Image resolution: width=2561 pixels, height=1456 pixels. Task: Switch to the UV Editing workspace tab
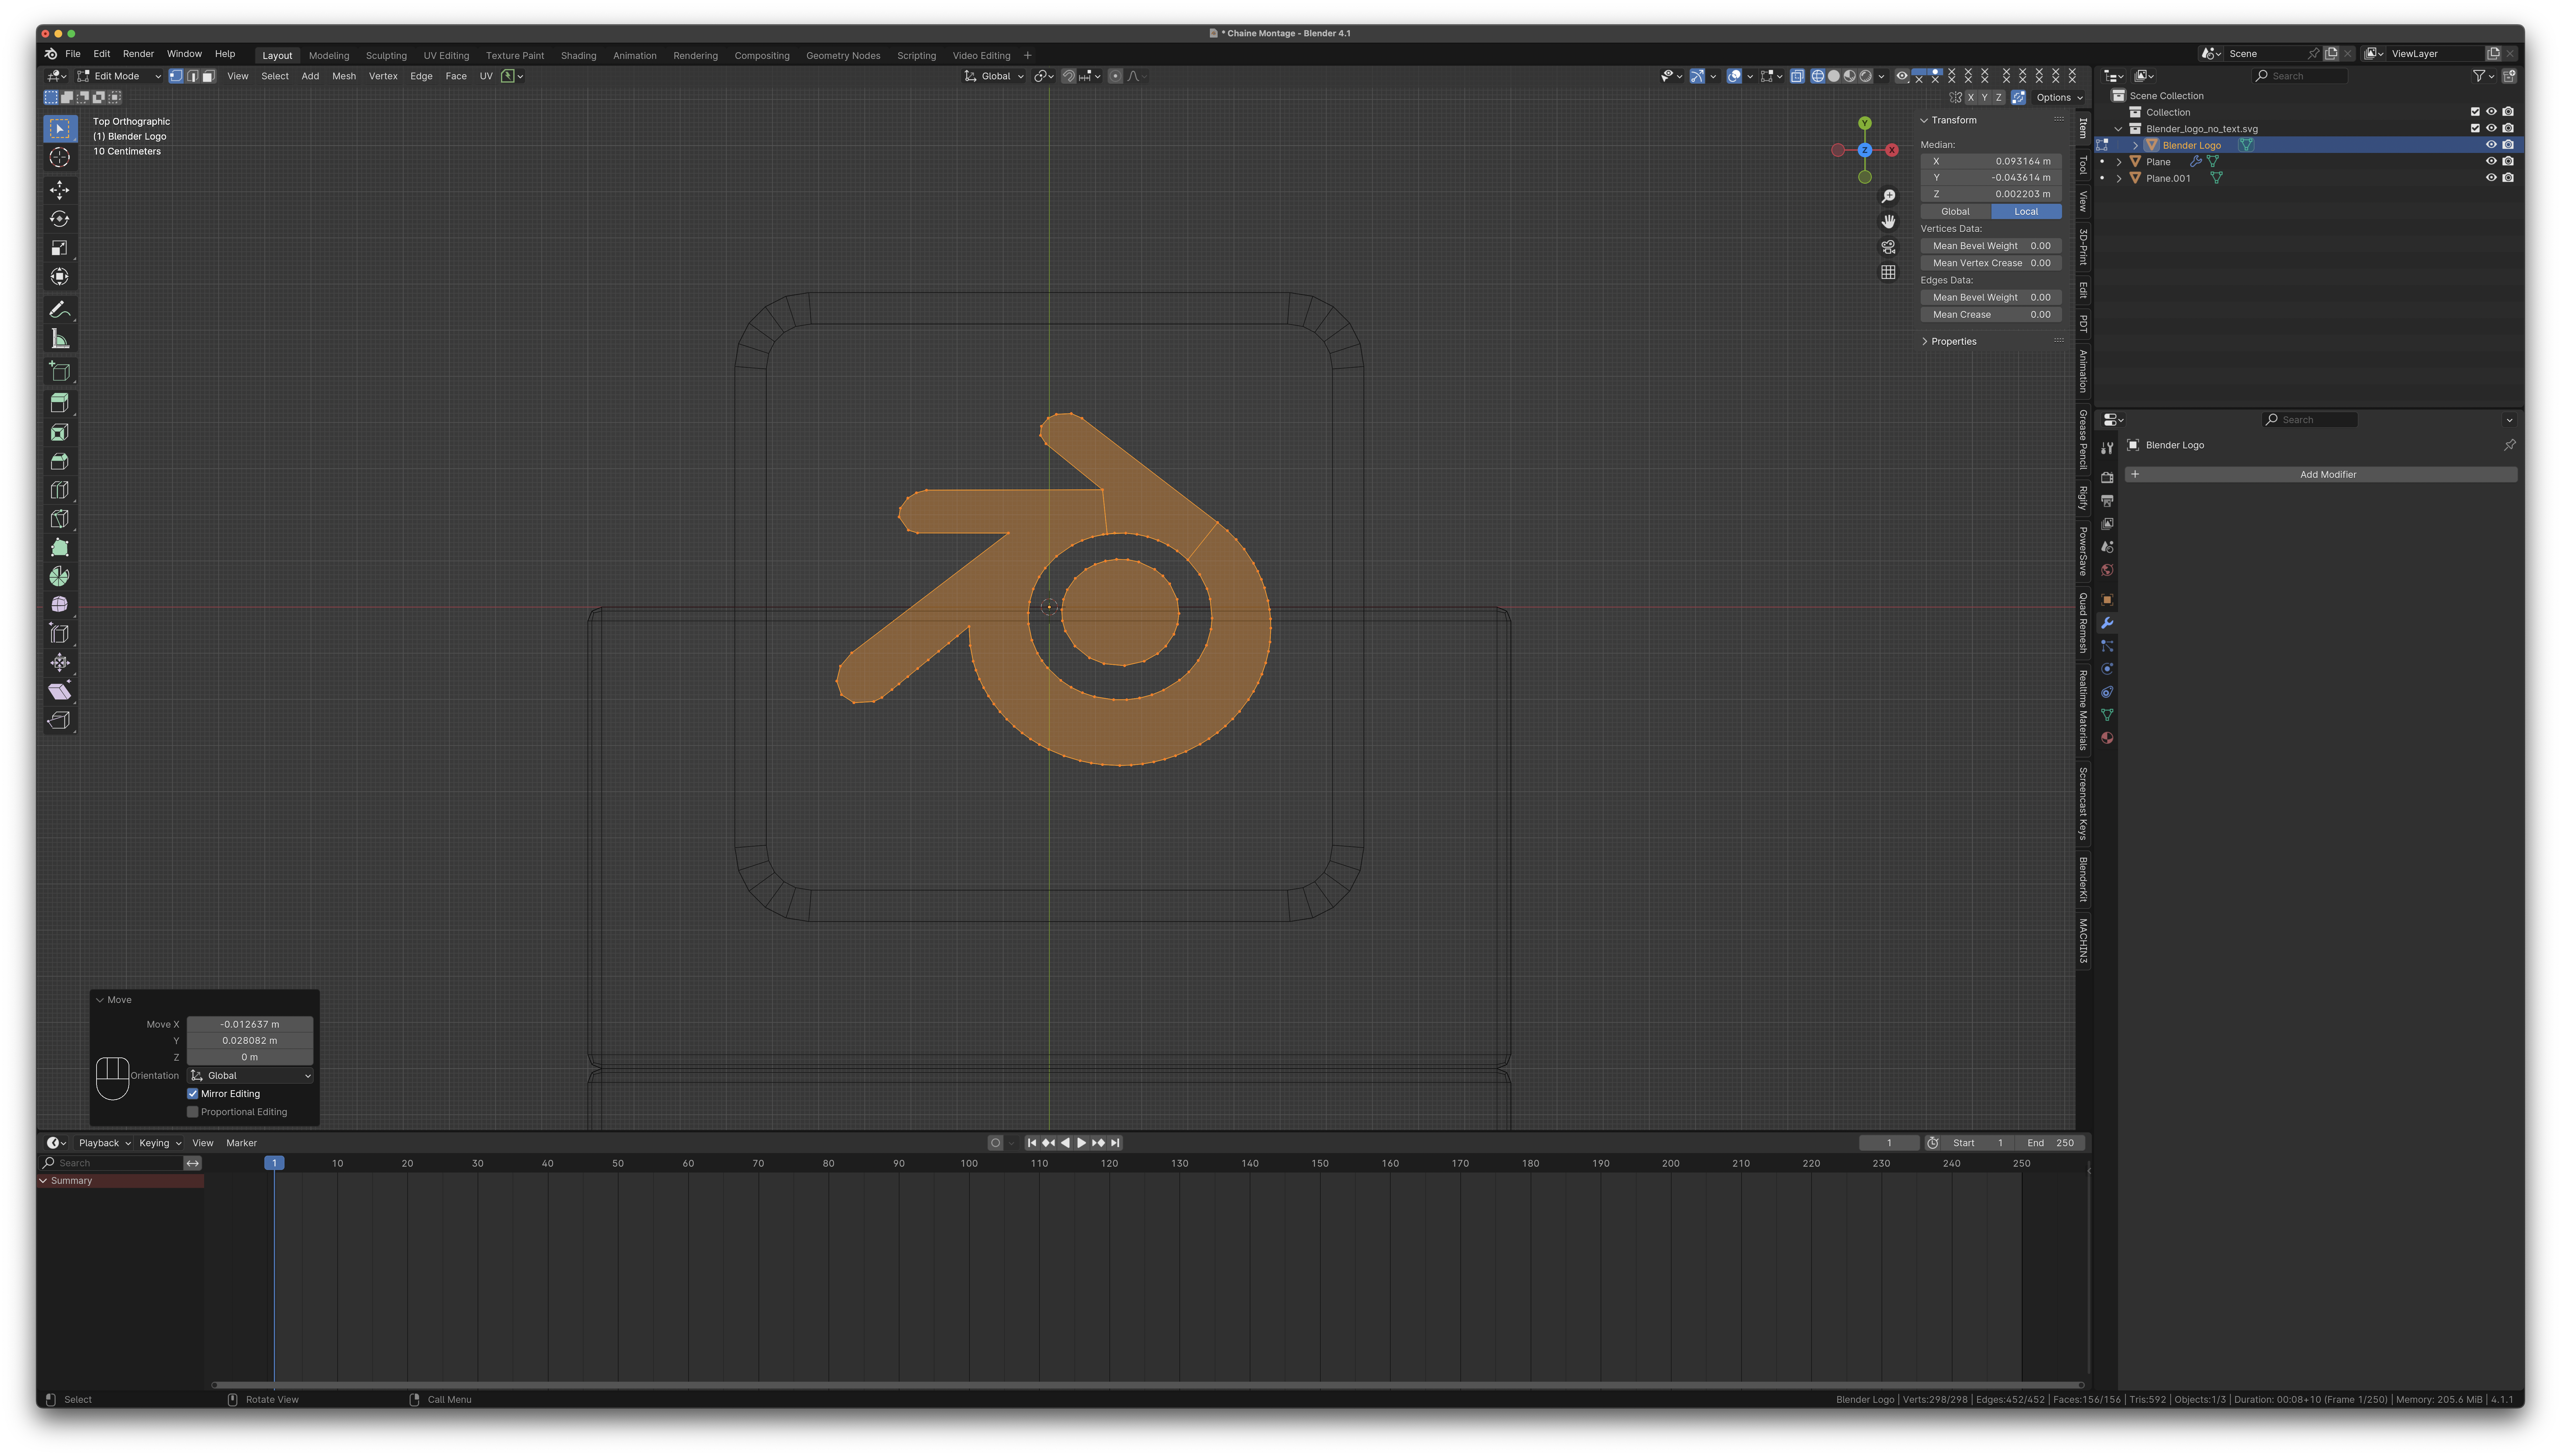[x=446, y=56]
